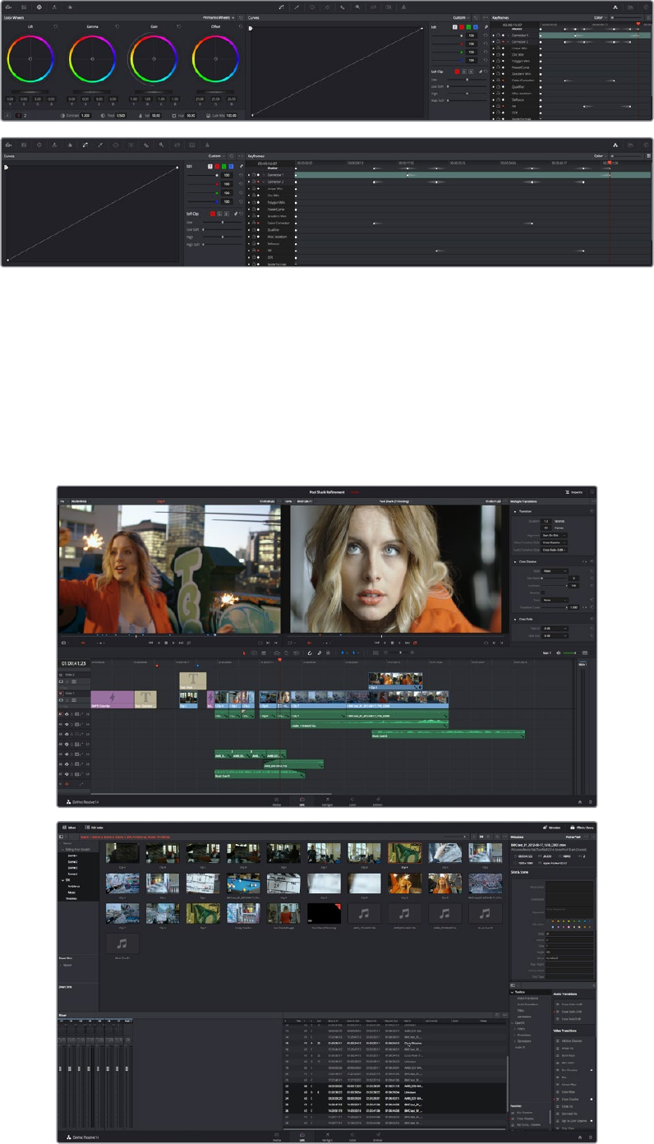654x1144 pixels.
Task: Open Curves palette icon in second panel toolbar
Action: pyautogui.click(x=85, y=144)
